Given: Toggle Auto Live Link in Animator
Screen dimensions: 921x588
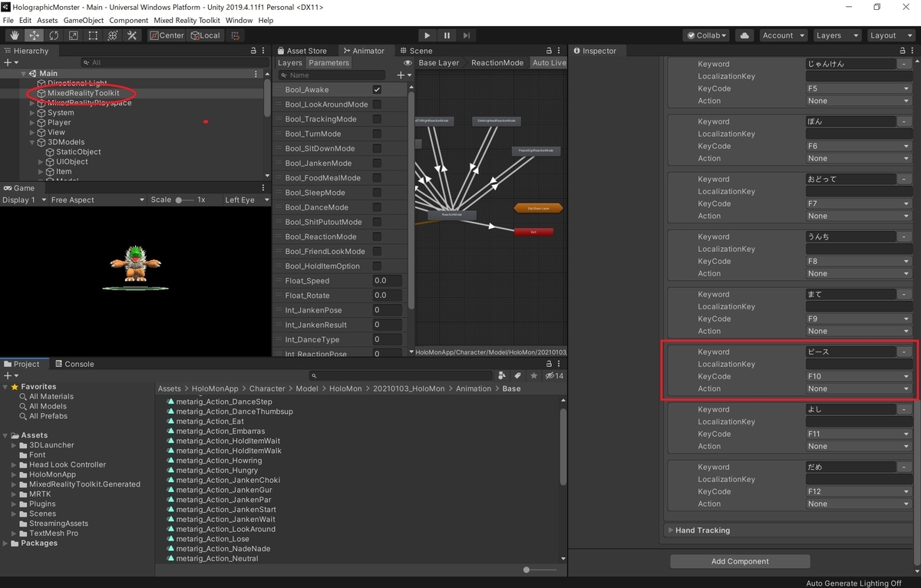Looking at the screenshot, I should pyautogui.click(x=548, y=63).
